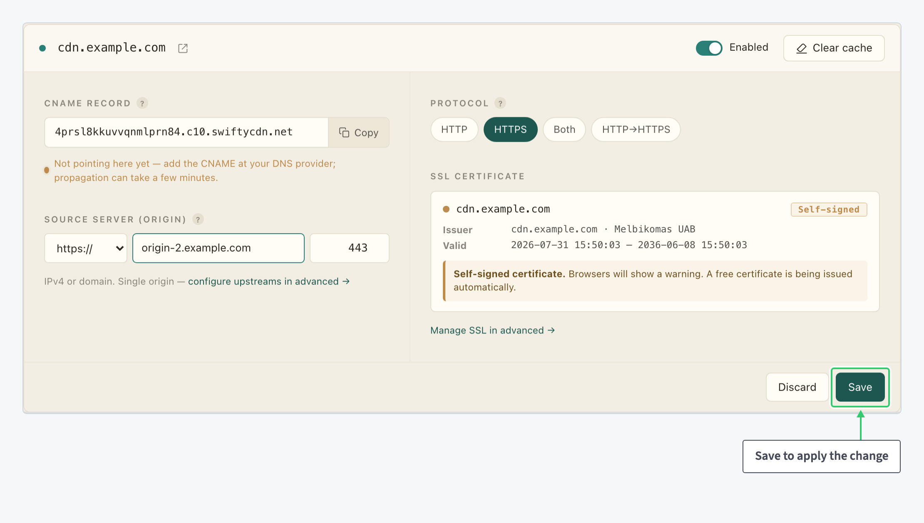Select the Both protocol option
Screen dimensions: 924x523
pos(564,130)
